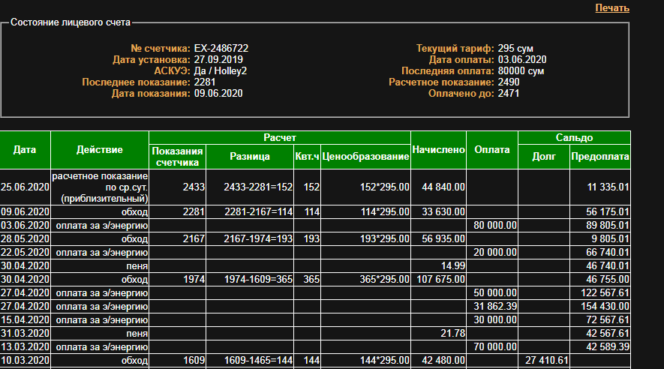Screen dimensions: 664x369
Task: Click the Долг column header
Action: pyautogui.click(x=544, y=156)
